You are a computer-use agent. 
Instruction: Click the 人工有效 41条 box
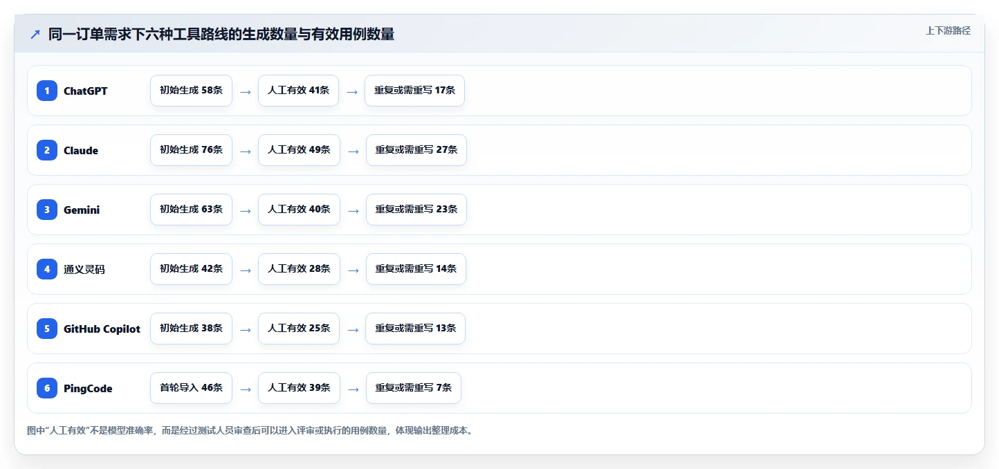click(298, 91)
